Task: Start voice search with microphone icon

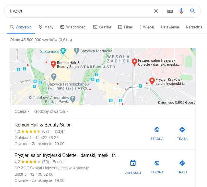Action: [x=181, y=11]
